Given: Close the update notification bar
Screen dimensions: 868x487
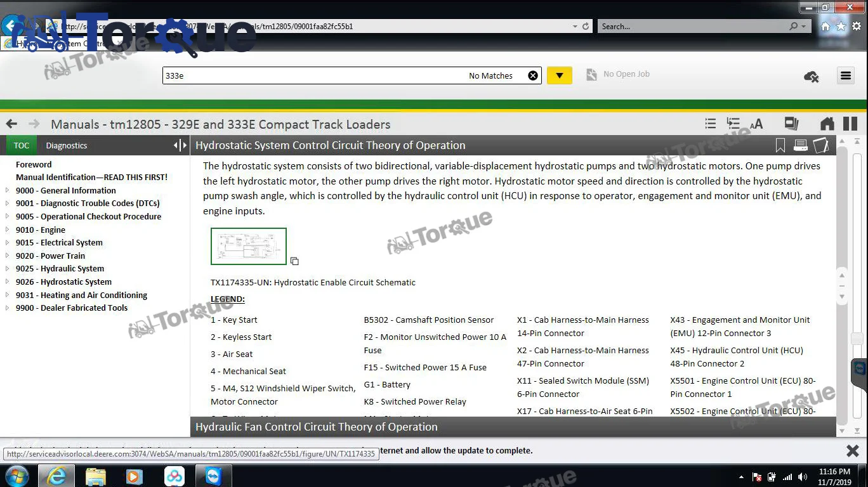Looking at the screenshot, I should (x=853, y=451).
